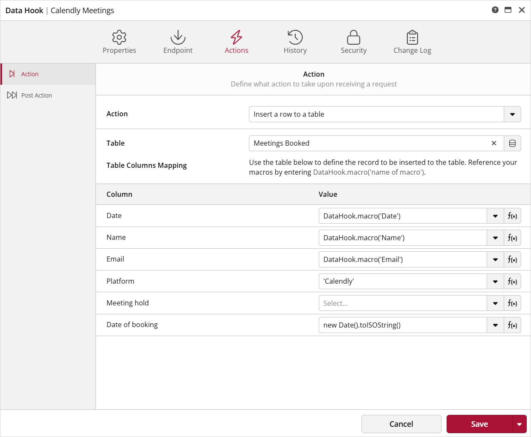The width and height of the screenshot is (531, 437).
Task: Open function editor for Email column
Action: click(512, 259)
